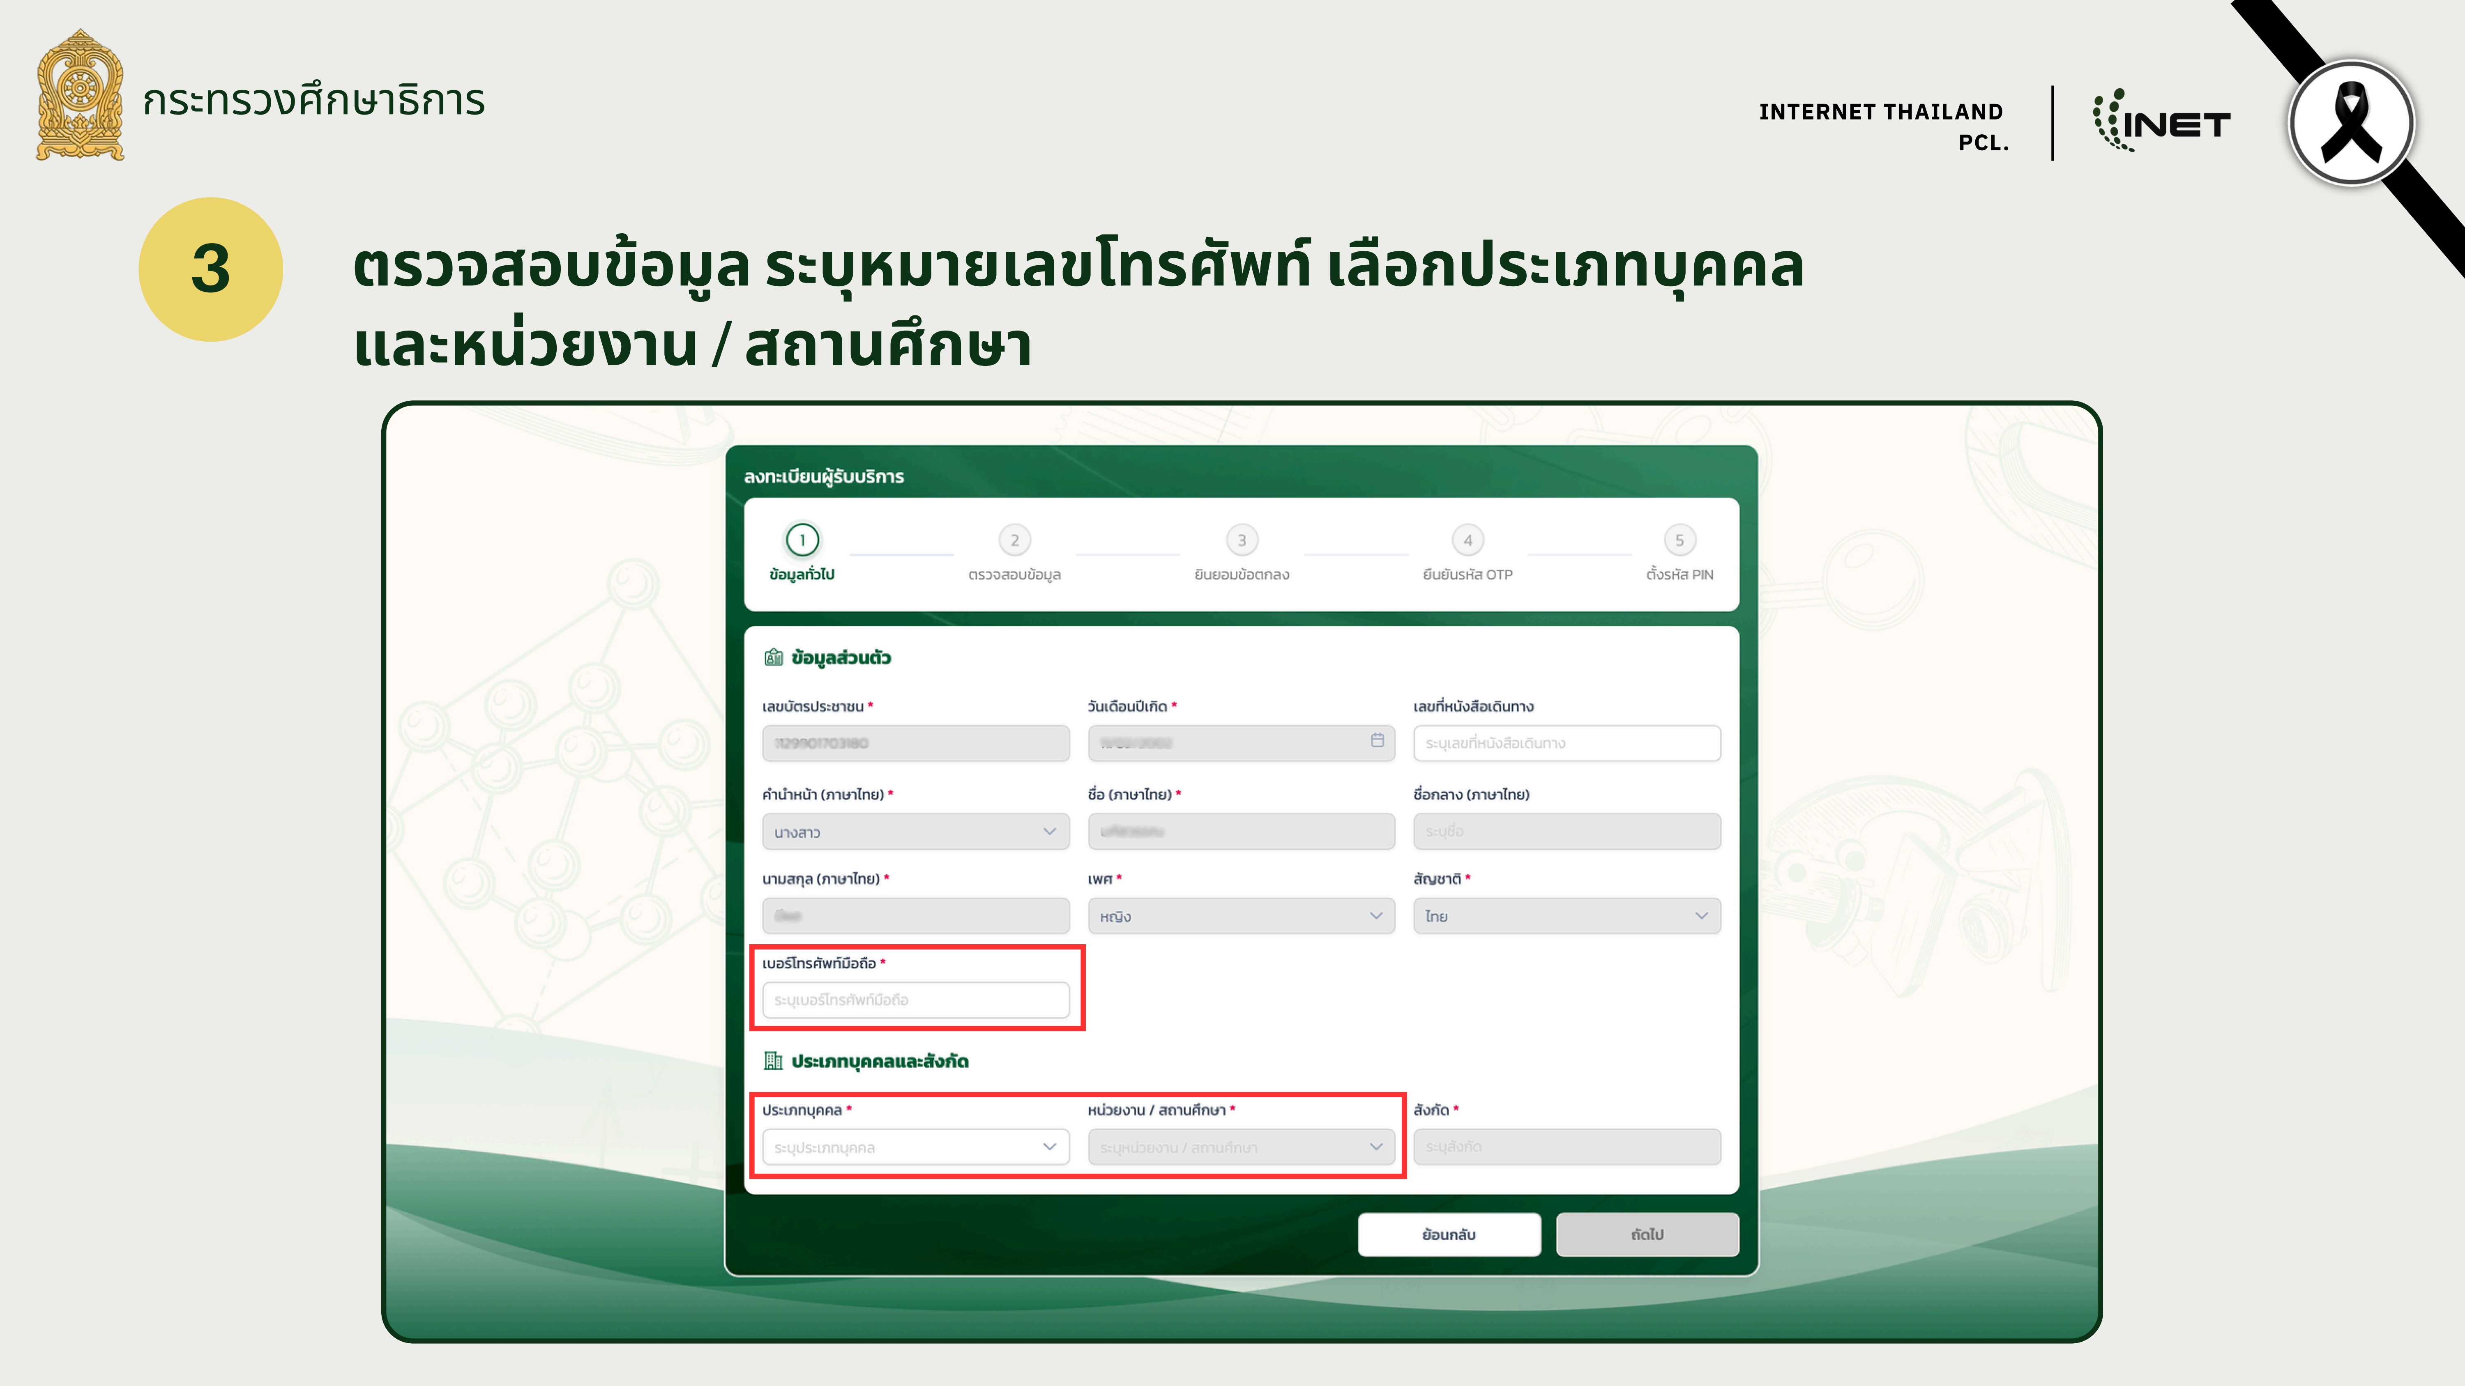Click the ชื่อ (ภาษาไทย) input field
This screenshot has height=1386, width=2465.
click(x=1241, y=832)
